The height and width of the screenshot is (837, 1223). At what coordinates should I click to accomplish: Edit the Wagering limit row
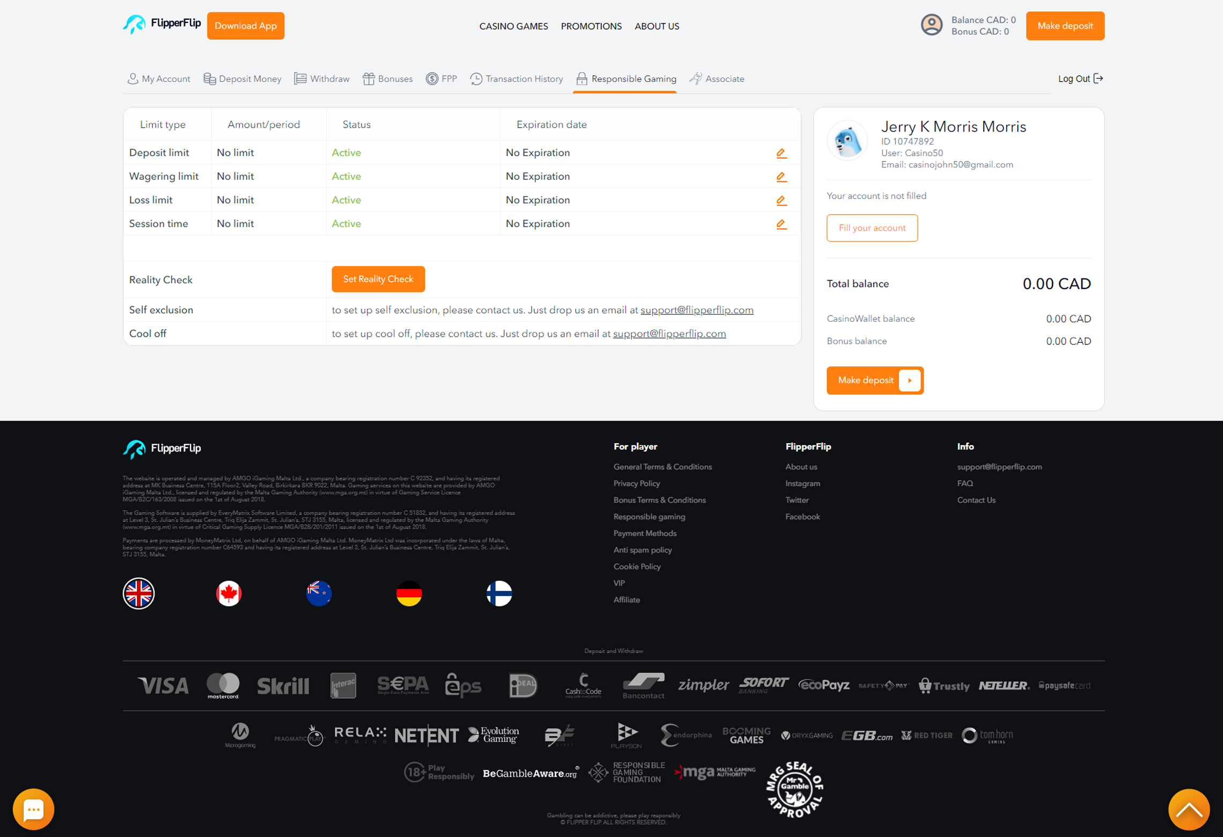click(781, 177)
